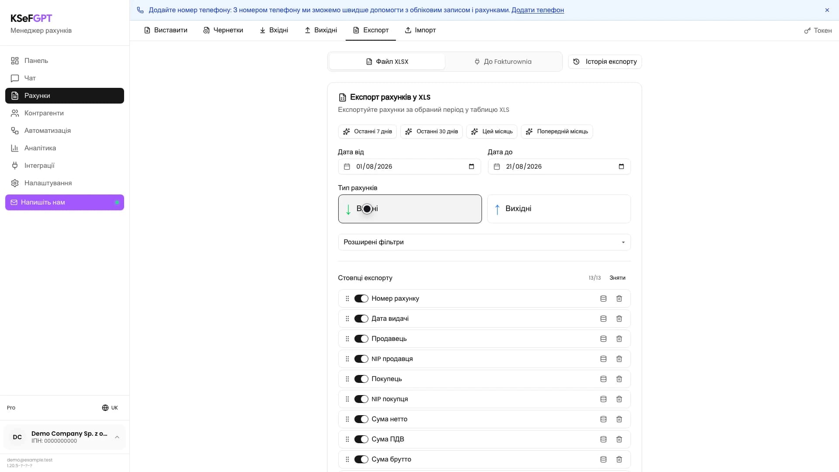Close the phone number banner
This screenshot has height=472, width=839.
pos(827,10)
